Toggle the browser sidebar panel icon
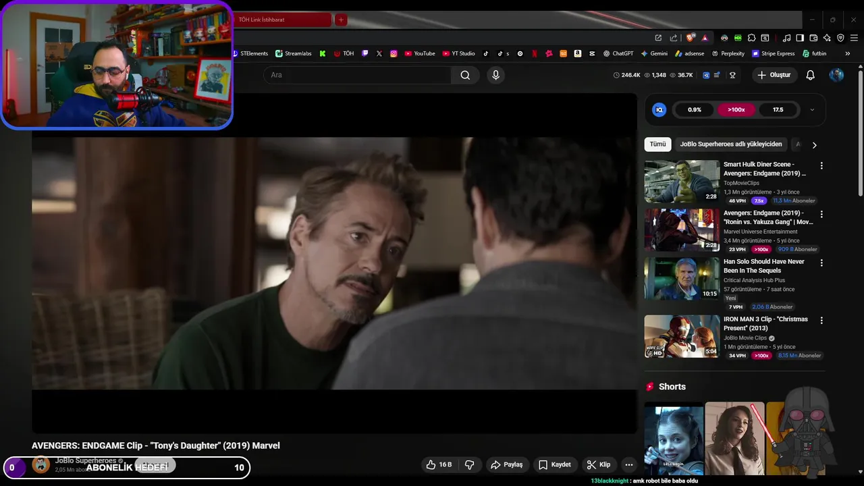 (x=800, y=38)
